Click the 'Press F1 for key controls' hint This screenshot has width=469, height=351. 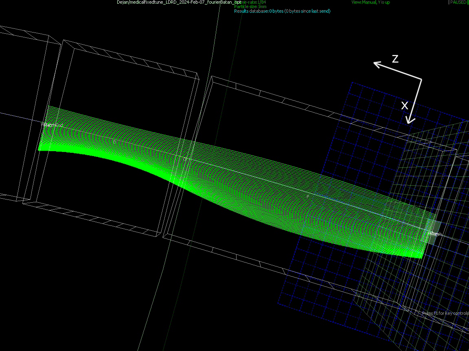coord(445,313)
